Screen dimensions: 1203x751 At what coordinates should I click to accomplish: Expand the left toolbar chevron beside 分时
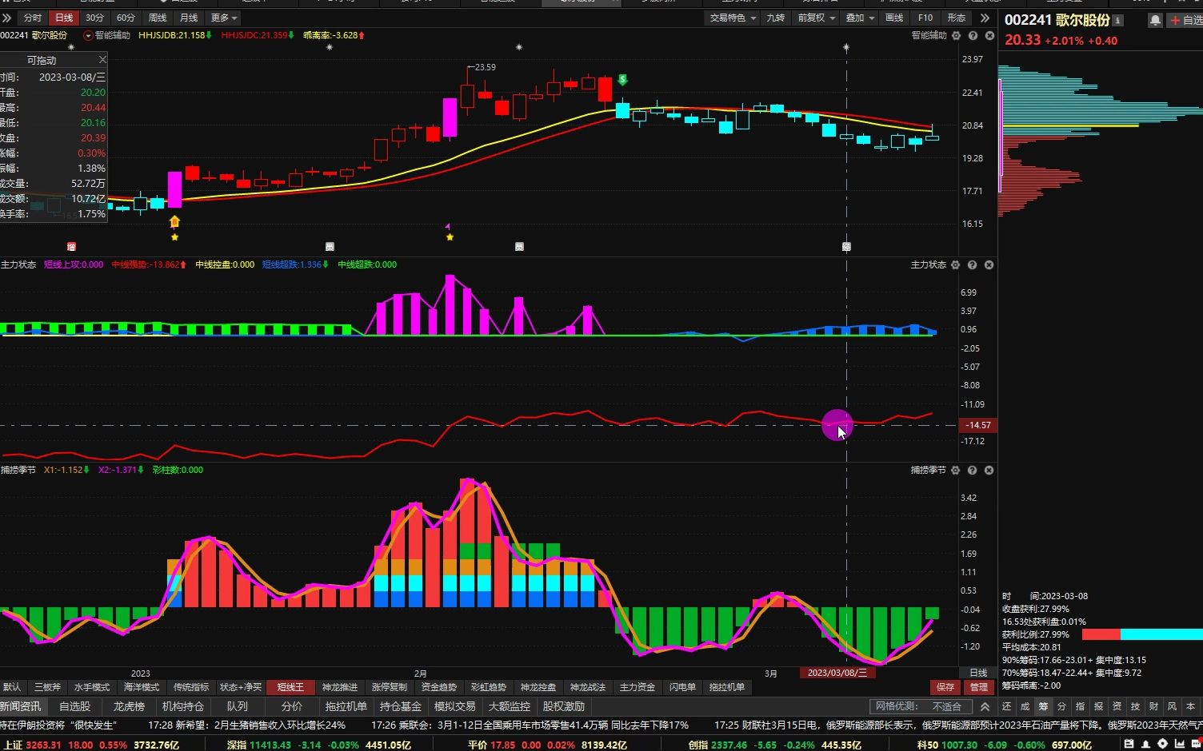click(7, 18)
